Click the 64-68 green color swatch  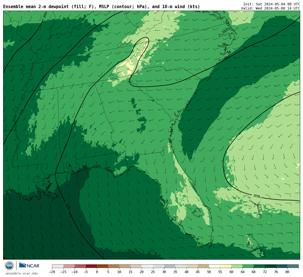click(x=248, y=266)
